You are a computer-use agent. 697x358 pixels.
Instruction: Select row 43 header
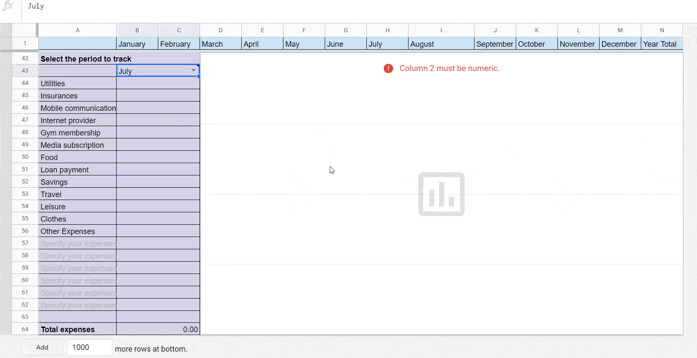(x=25, y=70)
